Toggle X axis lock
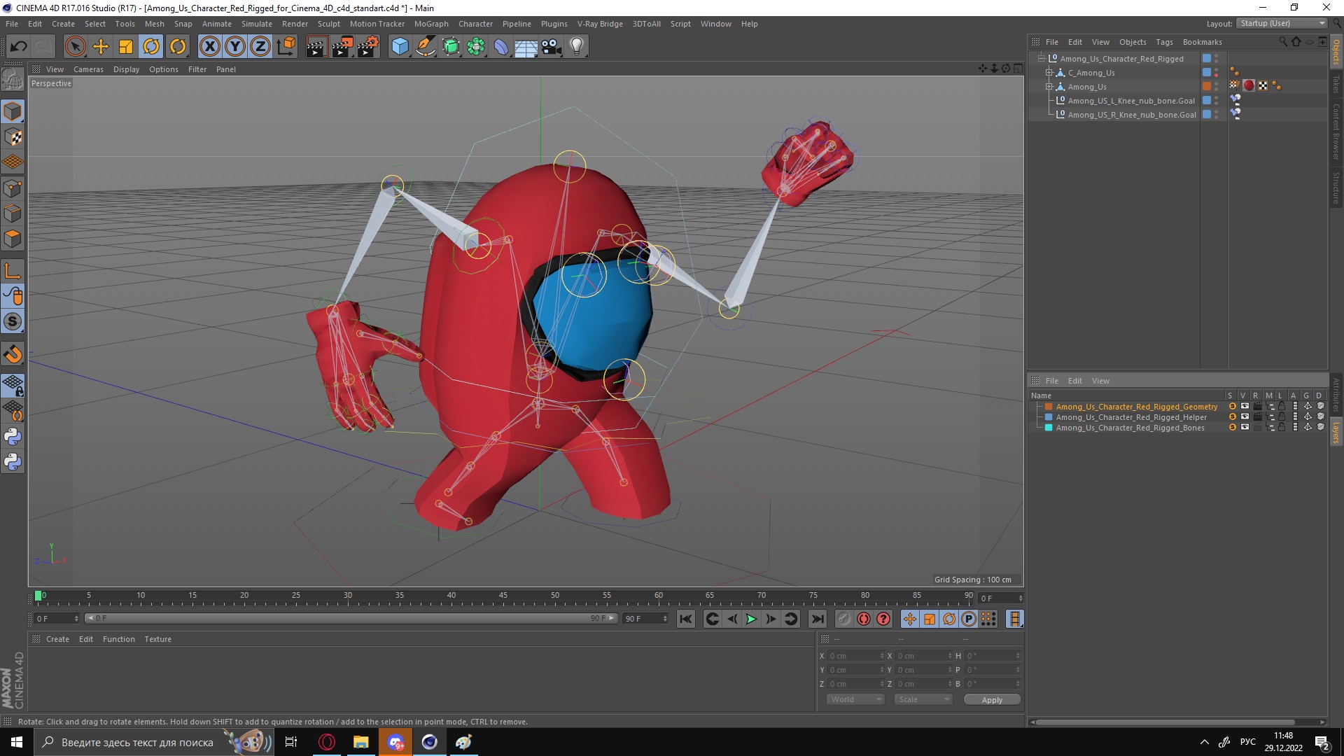1344x756 pixels. pos(209,47)
